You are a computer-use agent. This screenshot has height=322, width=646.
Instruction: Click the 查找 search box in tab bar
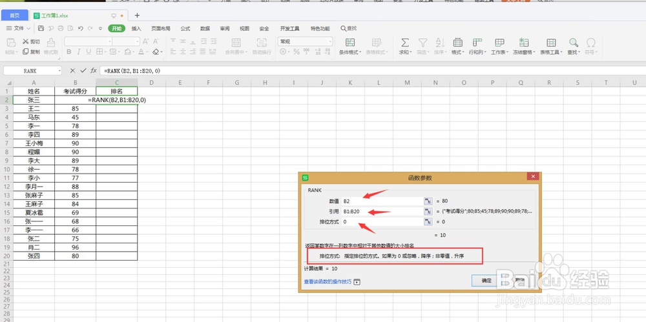[x=349, y=28]
